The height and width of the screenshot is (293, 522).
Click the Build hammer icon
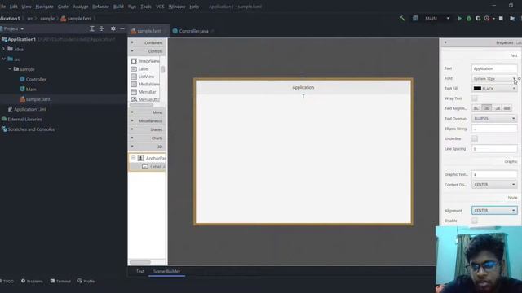pos(402,18)
